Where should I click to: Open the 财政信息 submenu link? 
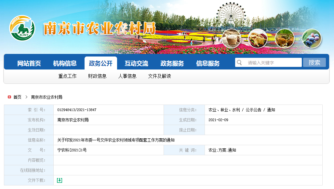pos(97,76)
